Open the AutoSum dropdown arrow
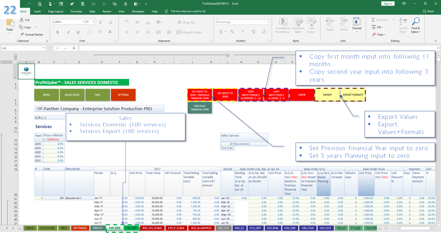This screenshot has height=248, width=441. point(393,20)
